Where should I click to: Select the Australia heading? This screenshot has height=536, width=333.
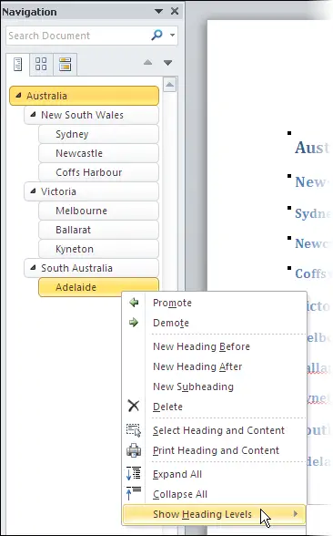85,96
